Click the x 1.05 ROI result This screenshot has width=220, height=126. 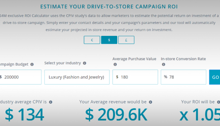(x=199, y=116)
